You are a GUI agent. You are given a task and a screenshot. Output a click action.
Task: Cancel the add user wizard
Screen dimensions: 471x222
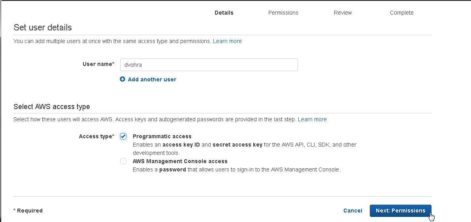click(352, 211)
